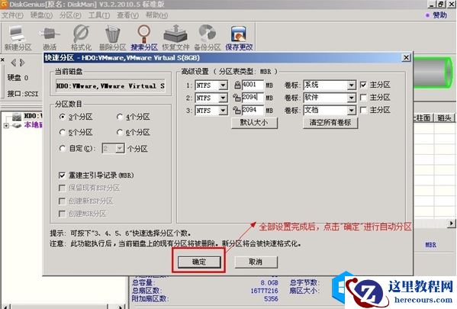
Task: Click the HD0 disk icon in tree
Action: 17,117
